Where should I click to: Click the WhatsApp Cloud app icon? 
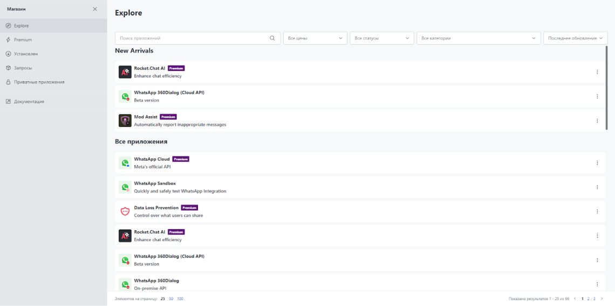click(x=125, y=163)
